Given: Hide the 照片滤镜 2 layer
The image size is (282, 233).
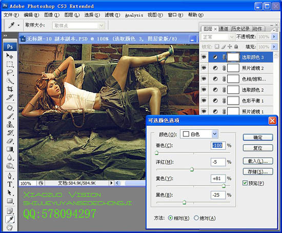Looking at the screenshot, I should pyautogui.click(x=204, y=68).
